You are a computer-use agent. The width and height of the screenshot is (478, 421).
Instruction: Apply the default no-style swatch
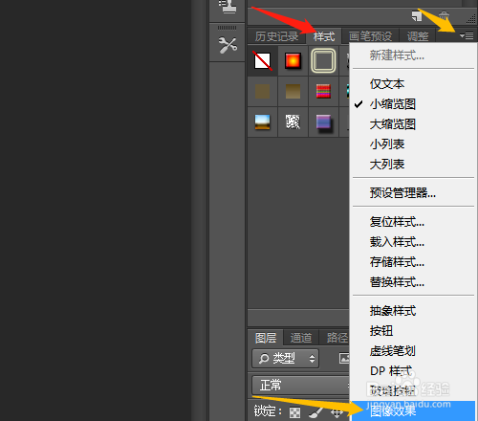[263, 60]
